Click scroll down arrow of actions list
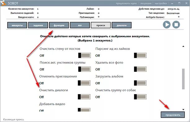Viewport: 190px width, 122px height. click(183, 110)
